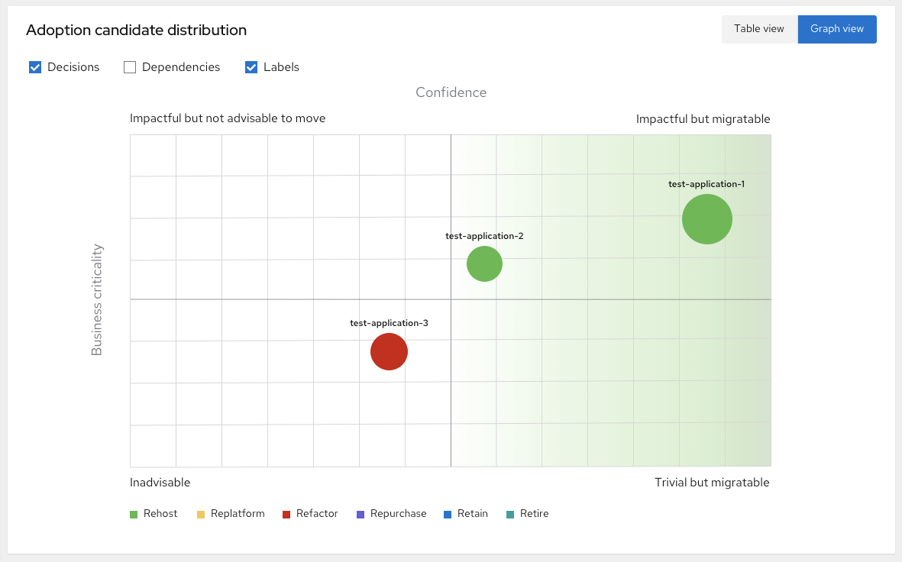Screen dimensions: 902x562
Task: Click the blue Retain legend swatch
Action: (448, 515)
